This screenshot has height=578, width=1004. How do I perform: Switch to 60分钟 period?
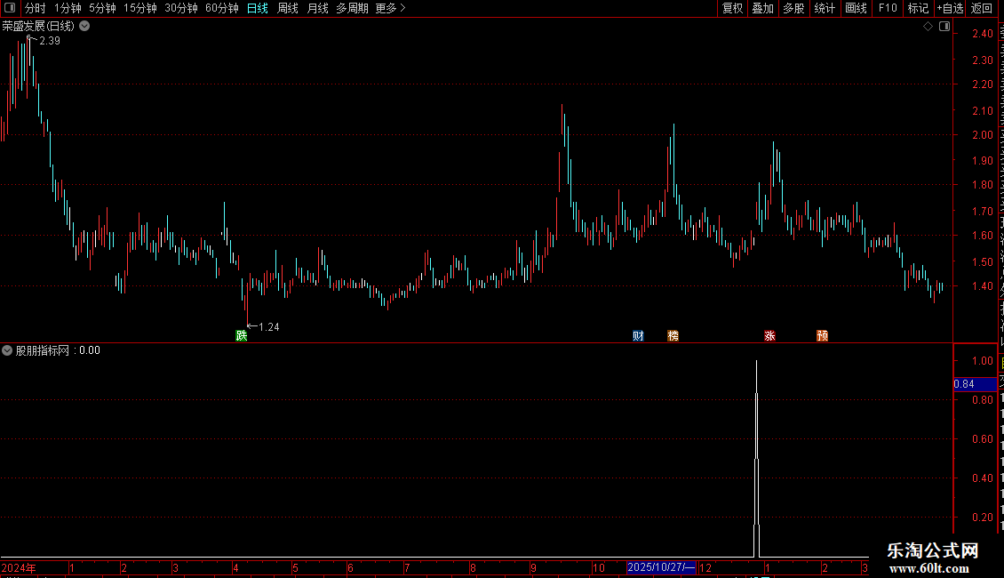coord(221,8)
